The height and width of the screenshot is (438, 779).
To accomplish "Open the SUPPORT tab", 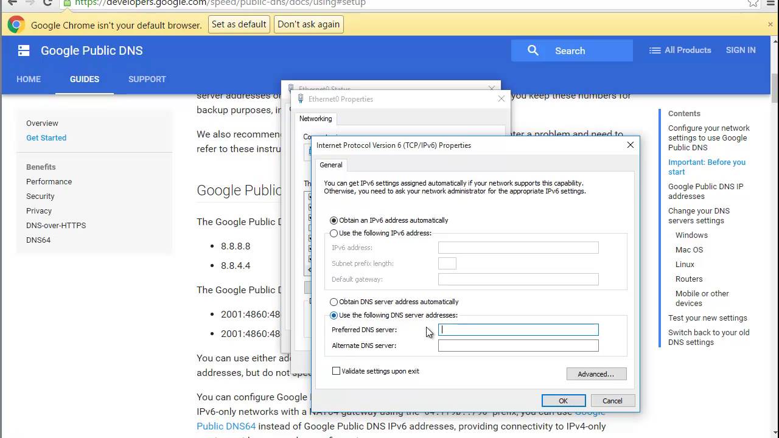I will click(147, 79).
